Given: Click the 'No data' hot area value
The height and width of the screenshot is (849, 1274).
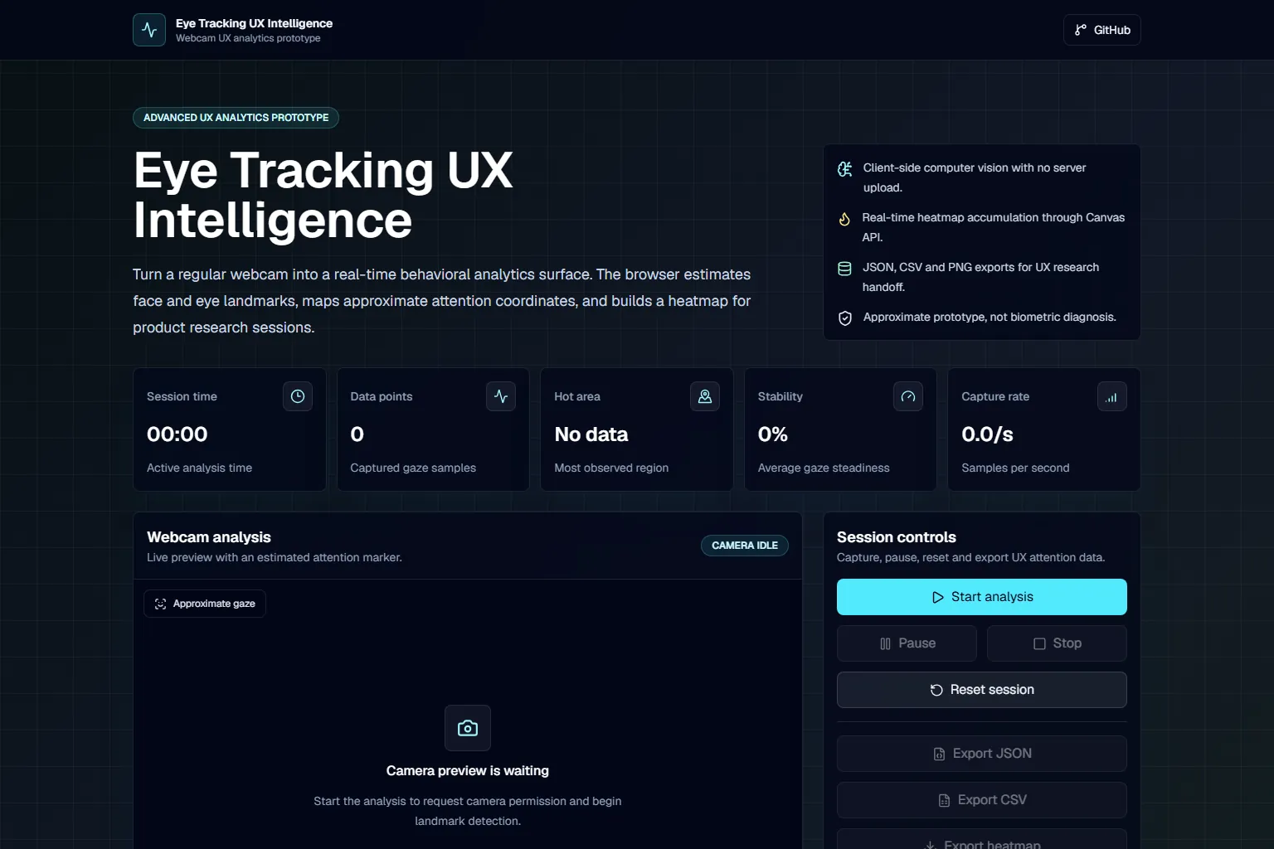Looking at the screenshot, I should (x=591, y=434).
